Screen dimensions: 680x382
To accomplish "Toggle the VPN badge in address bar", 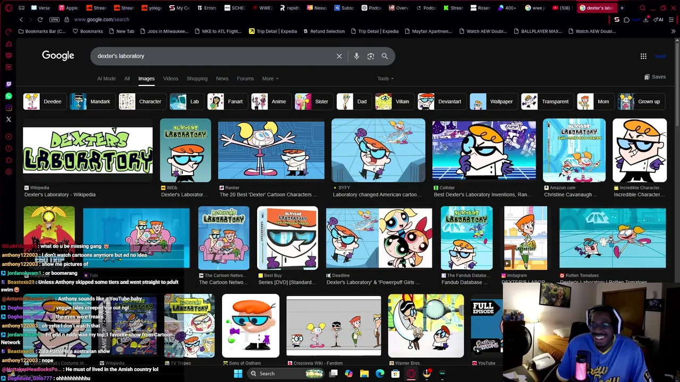I will tap(54, 20).
